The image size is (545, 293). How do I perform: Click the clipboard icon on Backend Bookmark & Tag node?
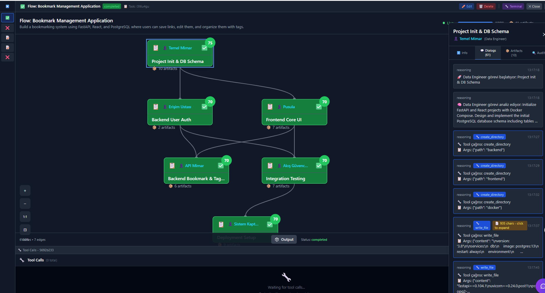[x=172, y=166]
